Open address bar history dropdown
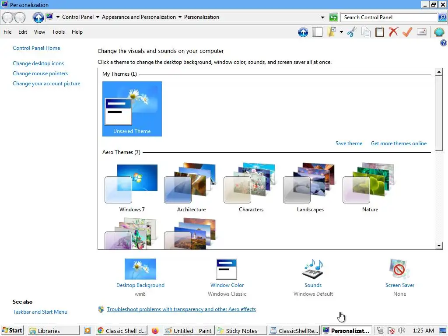Screen dimensions: 448x336 click(x=322, y=17)
